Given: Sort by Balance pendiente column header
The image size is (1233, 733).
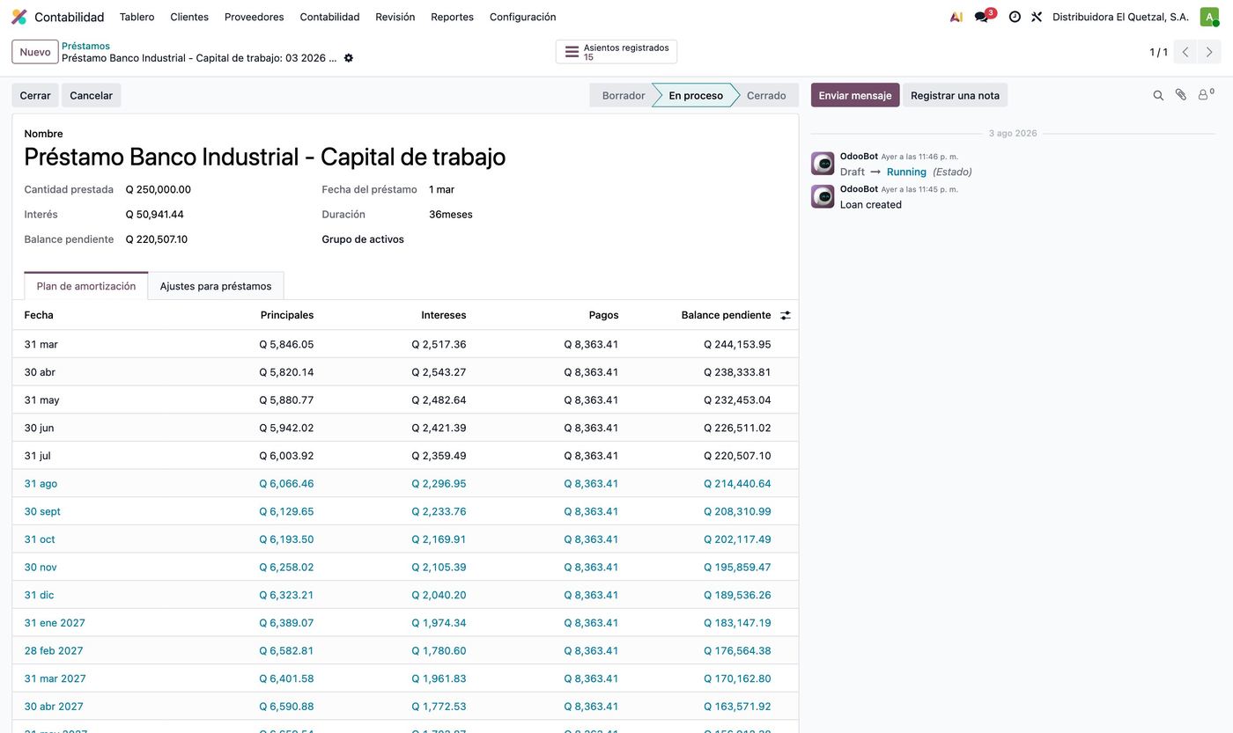Looking at the screenshot, I should (x=726, y=315).
